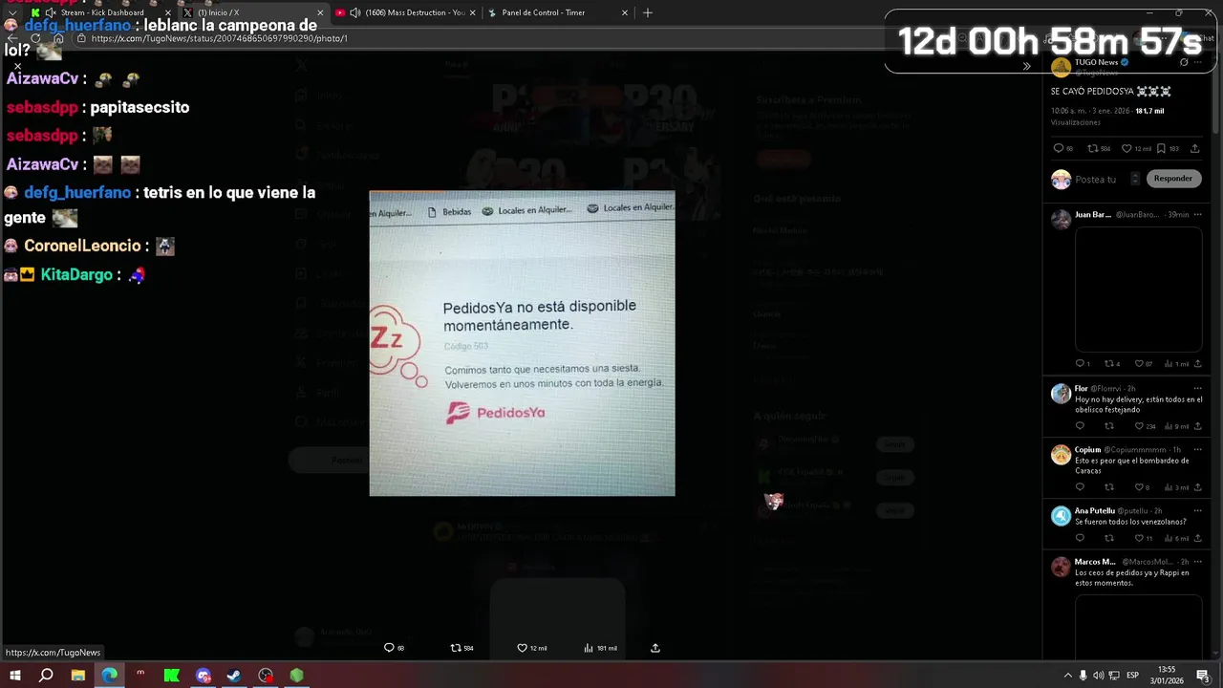Image resolution: width=1223 pixels, height=688 pixels.
Task: Open more options on Flor's reply
Action: click(x=1197, y=389)
